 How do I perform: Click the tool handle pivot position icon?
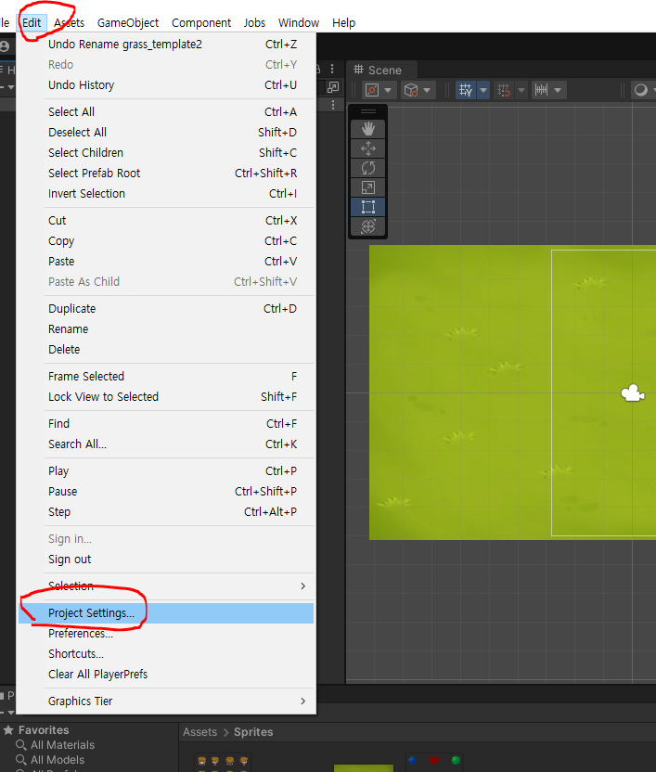coord(372,90)
